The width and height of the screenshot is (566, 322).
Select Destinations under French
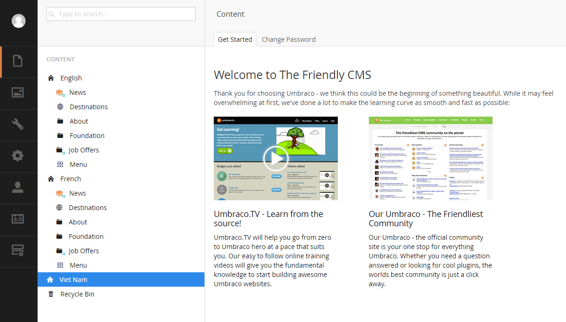(88, 208)
